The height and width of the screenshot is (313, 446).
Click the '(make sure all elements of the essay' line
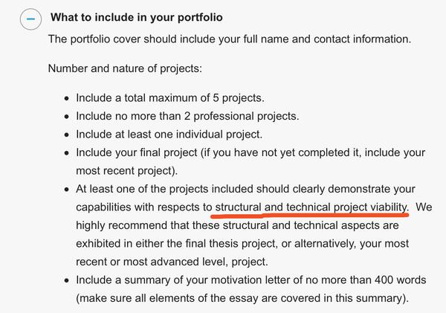tap(242, 298)
